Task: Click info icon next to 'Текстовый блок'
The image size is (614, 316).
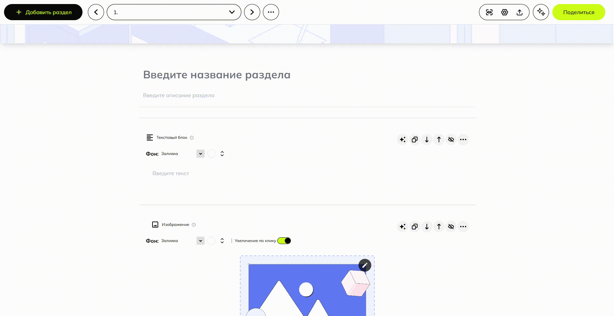Action: [192, 137]
